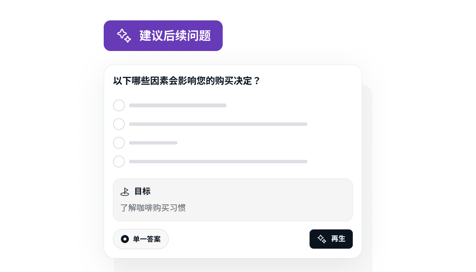Click the second answer placeholder bar
This screenshot has width=476, height=272.
pos(218,124)
